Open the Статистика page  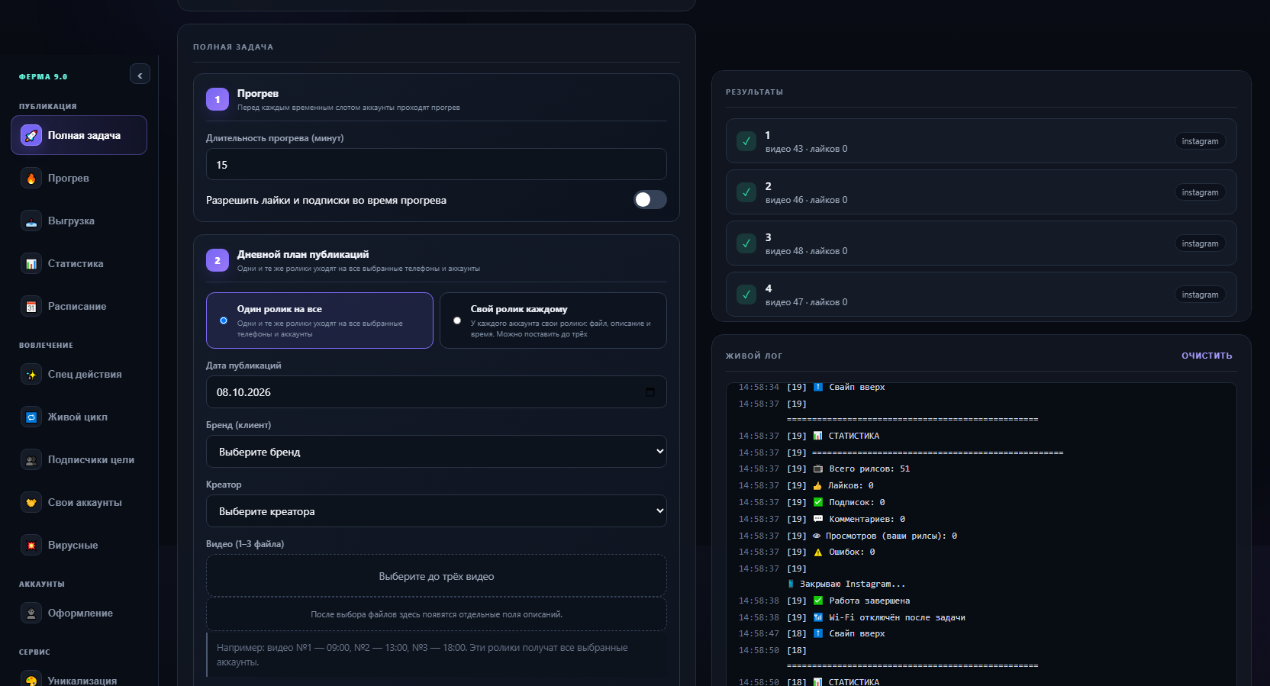79,264
